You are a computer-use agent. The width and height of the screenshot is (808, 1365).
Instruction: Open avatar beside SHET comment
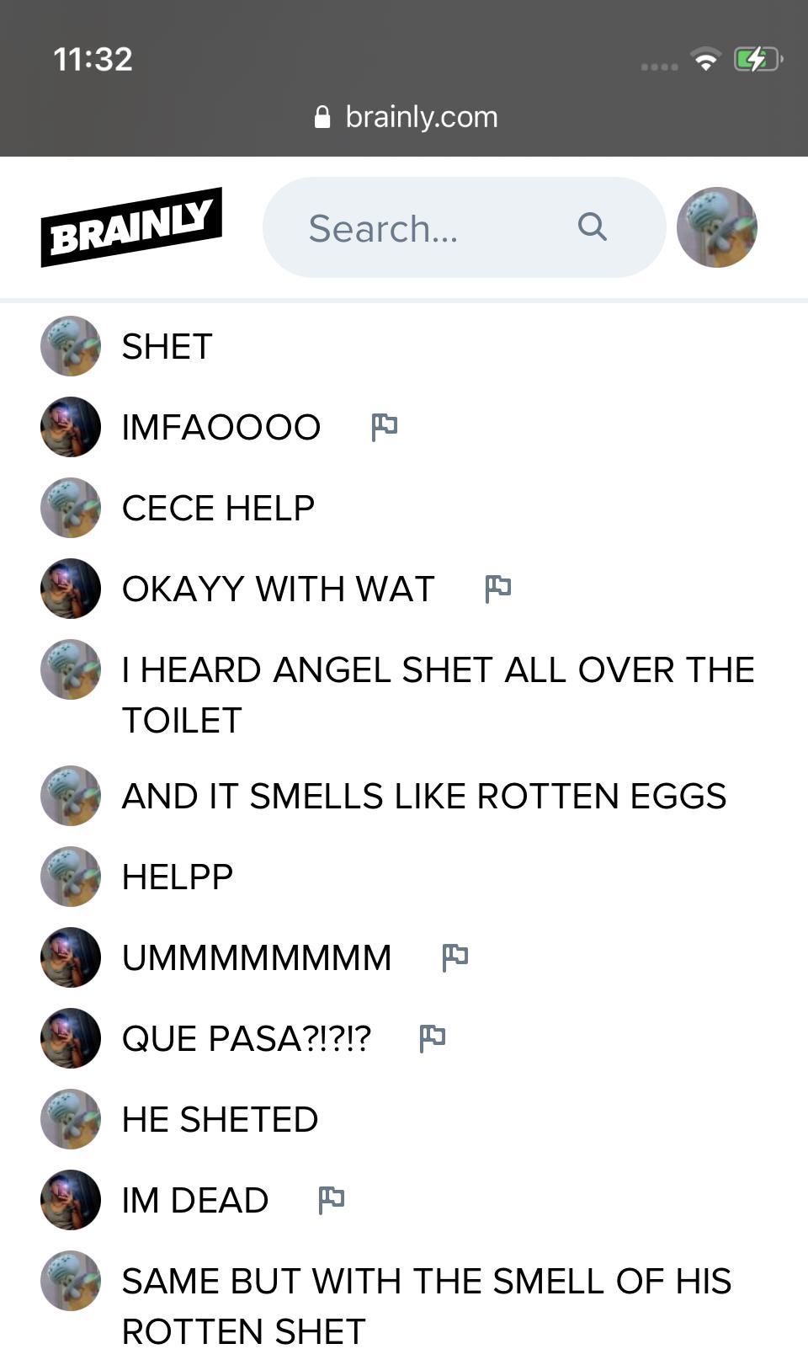coord(71,346)
